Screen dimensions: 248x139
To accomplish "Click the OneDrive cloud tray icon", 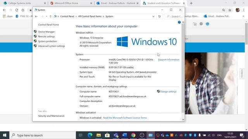I will tap(167, 135).
